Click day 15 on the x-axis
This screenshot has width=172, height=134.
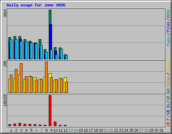pyautogui.click(x=81, y=130)
